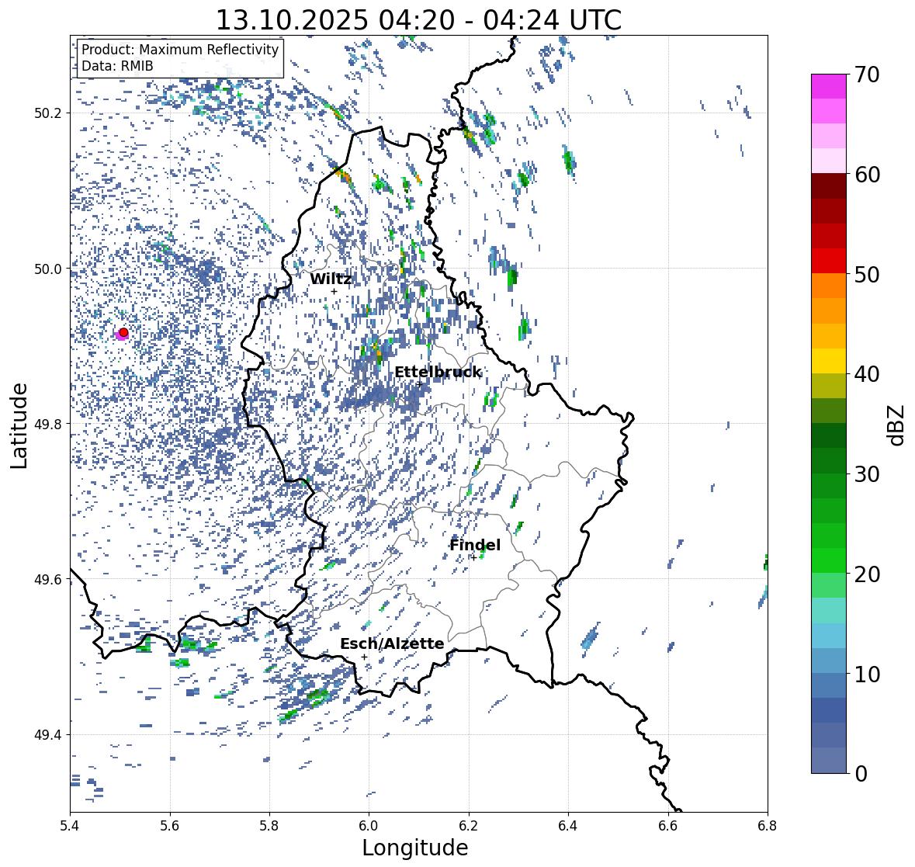Viewport: 915px width, 867px height.
Task: Click the plot title date and time
Action: pyautogui.click(x=418, y=20)
